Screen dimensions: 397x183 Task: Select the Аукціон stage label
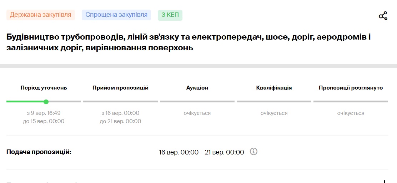click(x=197, y=88)
